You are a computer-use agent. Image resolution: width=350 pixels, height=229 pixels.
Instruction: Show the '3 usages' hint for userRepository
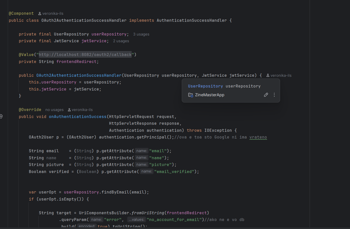(x=141, y=34)
